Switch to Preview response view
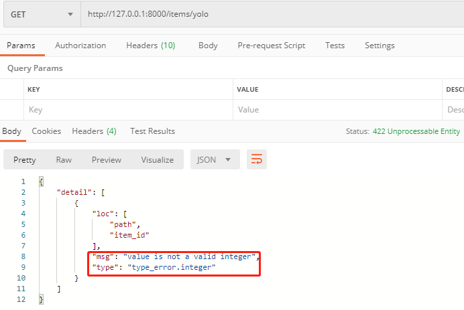Image resolution: width=464 pixels, height=310 pixels. (x=107, y=160)
